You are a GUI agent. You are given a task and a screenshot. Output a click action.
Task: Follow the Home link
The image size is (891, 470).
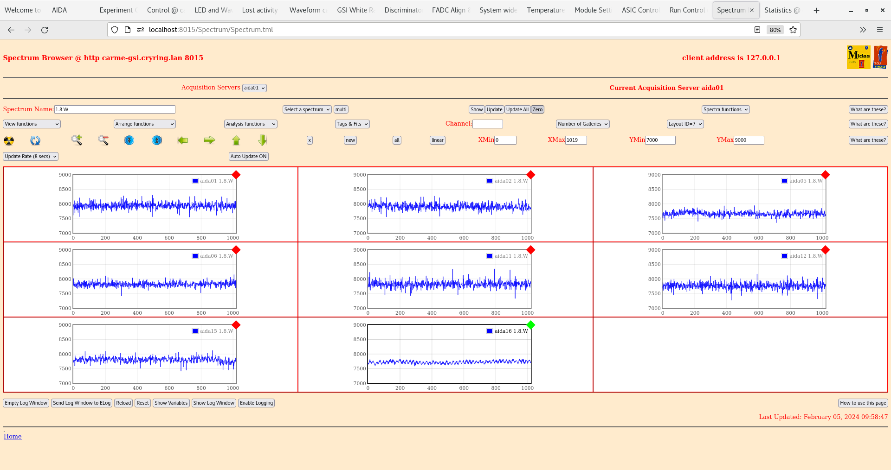(13, 436)
